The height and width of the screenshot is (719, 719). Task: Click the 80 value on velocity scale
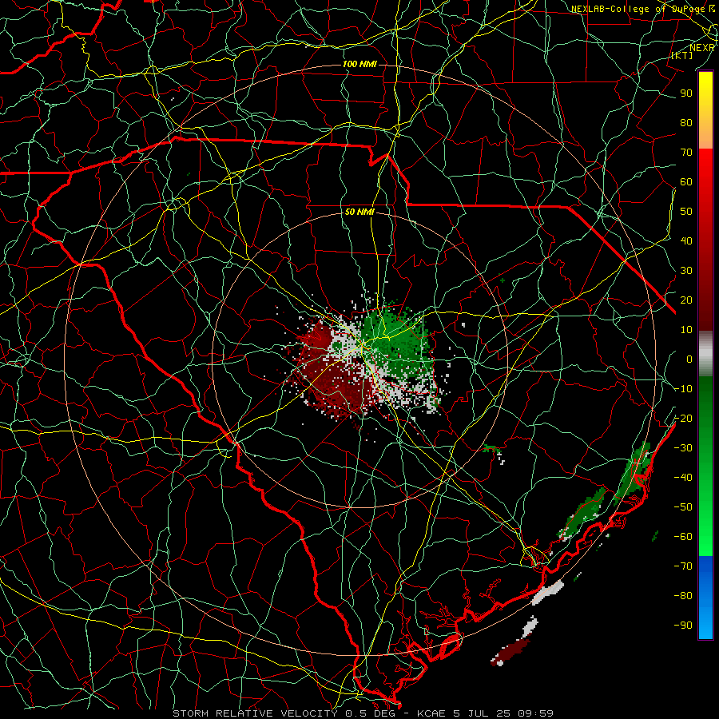686,123
